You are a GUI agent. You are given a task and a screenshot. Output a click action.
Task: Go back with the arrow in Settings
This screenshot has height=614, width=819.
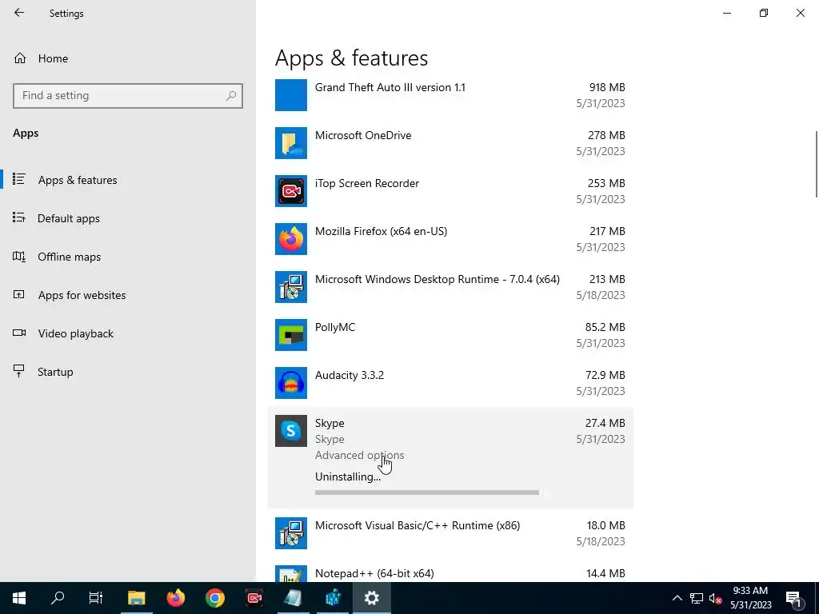point(19,13)
